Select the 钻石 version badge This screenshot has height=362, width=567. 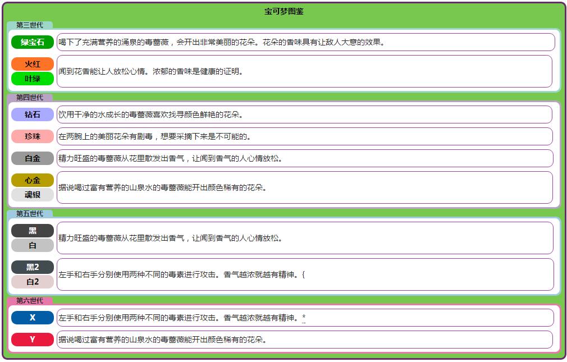coord(33,114)
